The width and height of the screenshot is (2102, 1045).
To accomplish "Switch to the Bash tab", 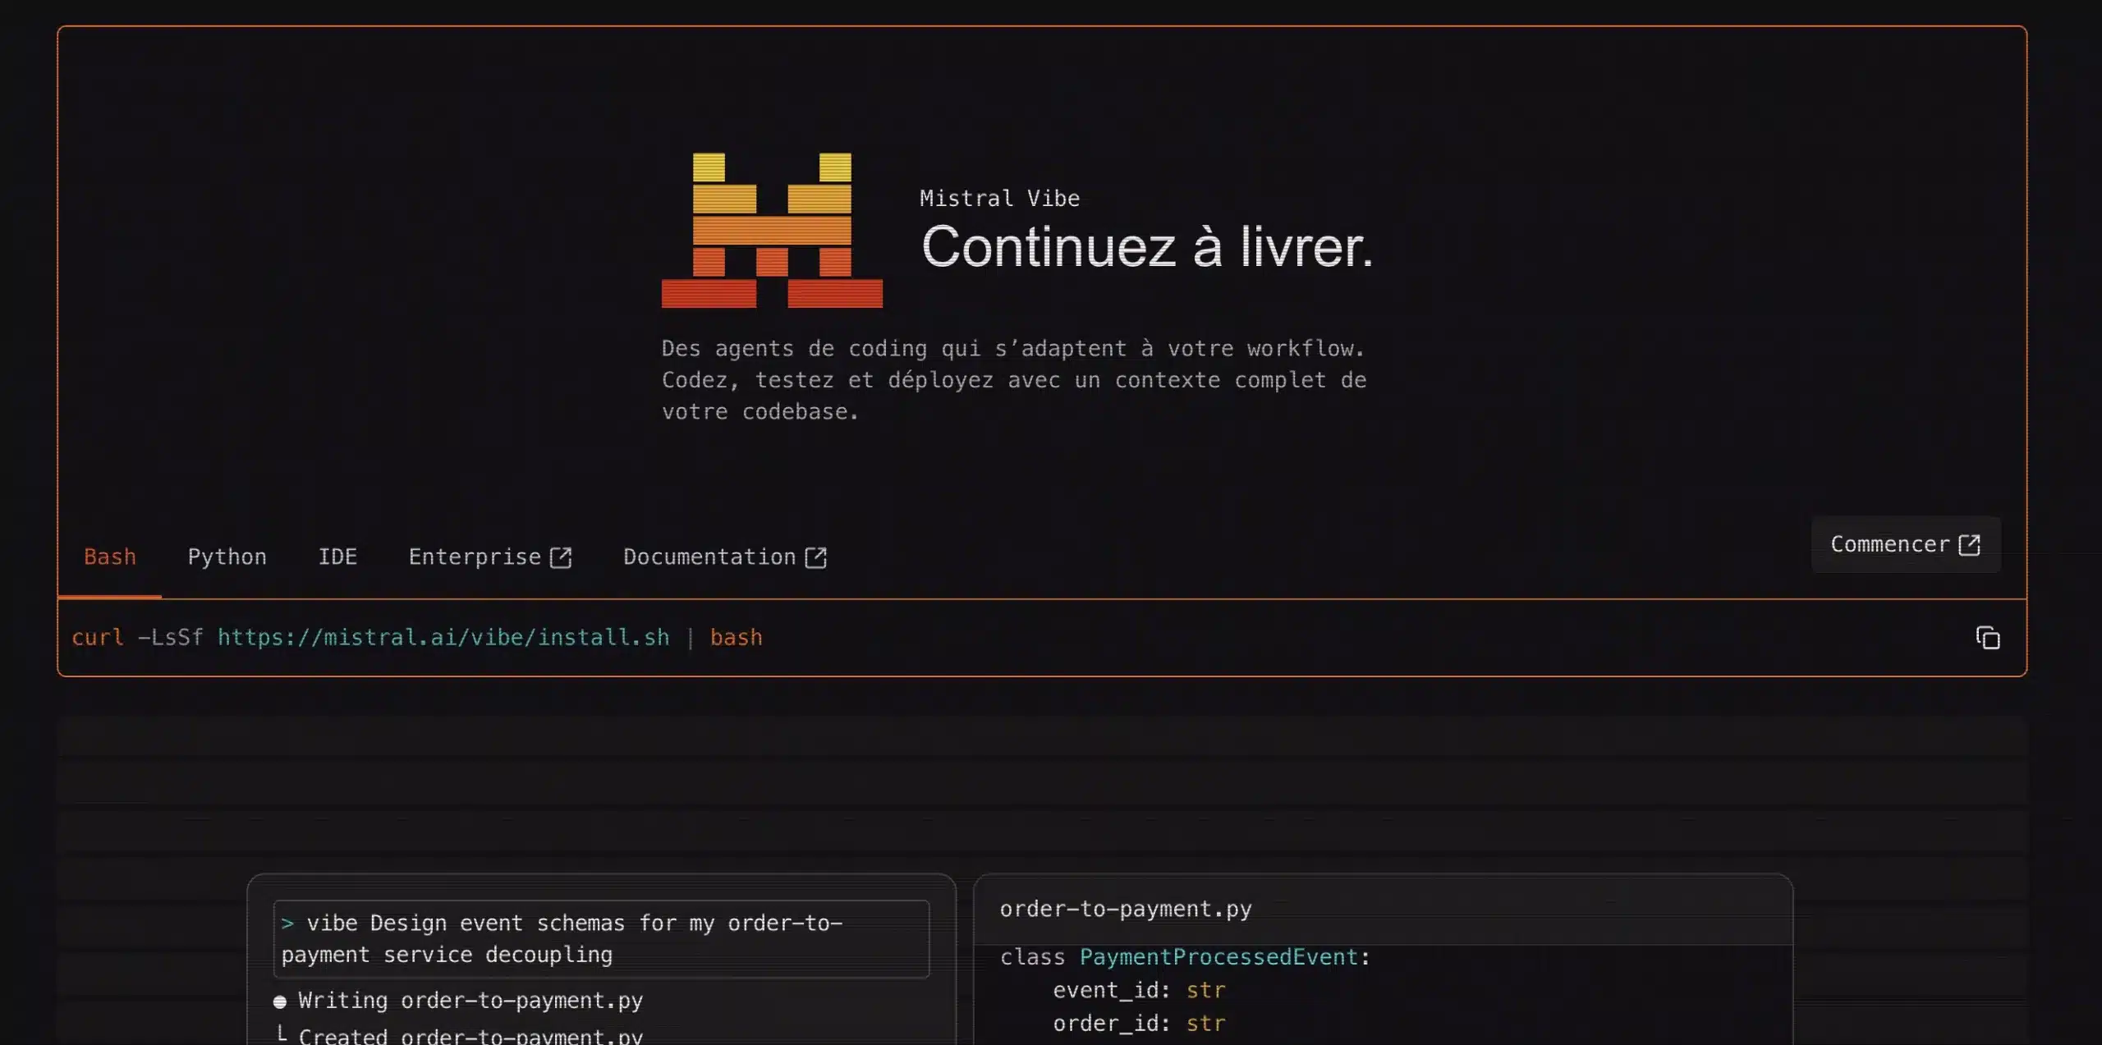I will coord(109,557).
